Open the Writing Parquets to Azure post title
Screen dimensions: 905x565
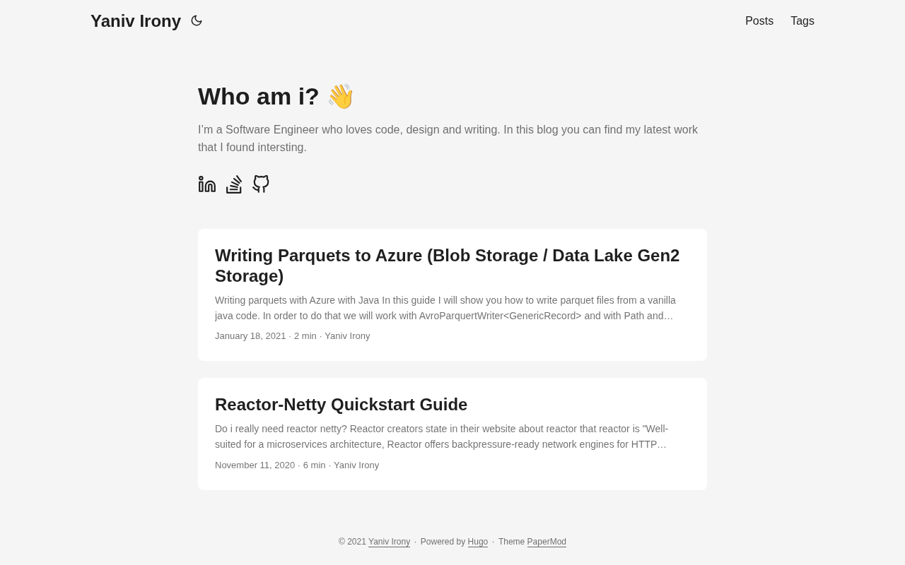click(447, 266)
